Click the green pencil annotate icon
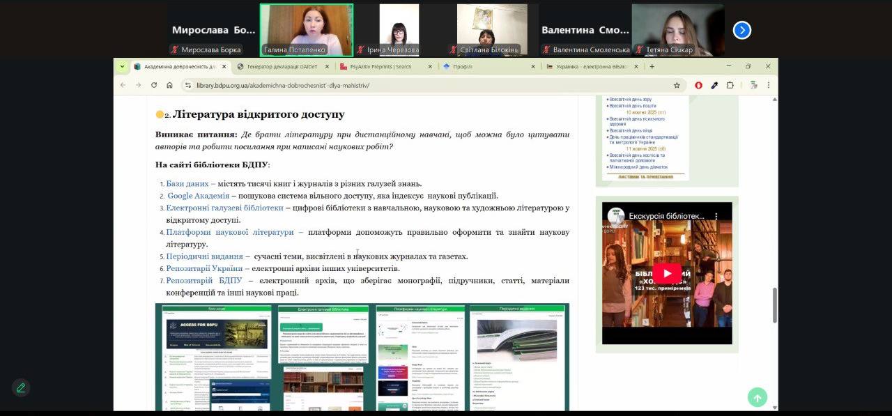Viewport: 892px width, 416px height. pyautogui.click(x=21, y=388)
